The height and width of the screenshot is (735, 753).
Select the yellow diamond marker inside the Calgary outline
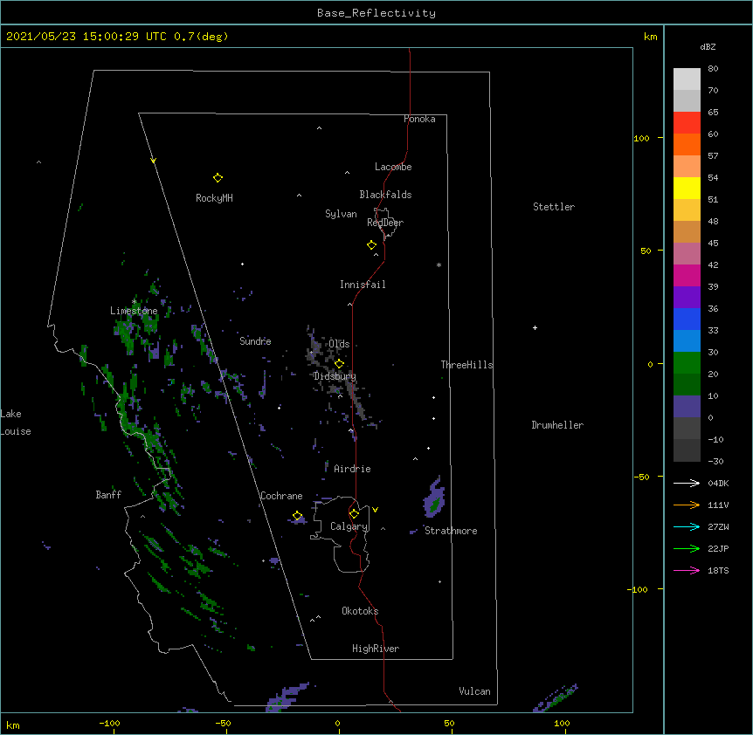354,514
